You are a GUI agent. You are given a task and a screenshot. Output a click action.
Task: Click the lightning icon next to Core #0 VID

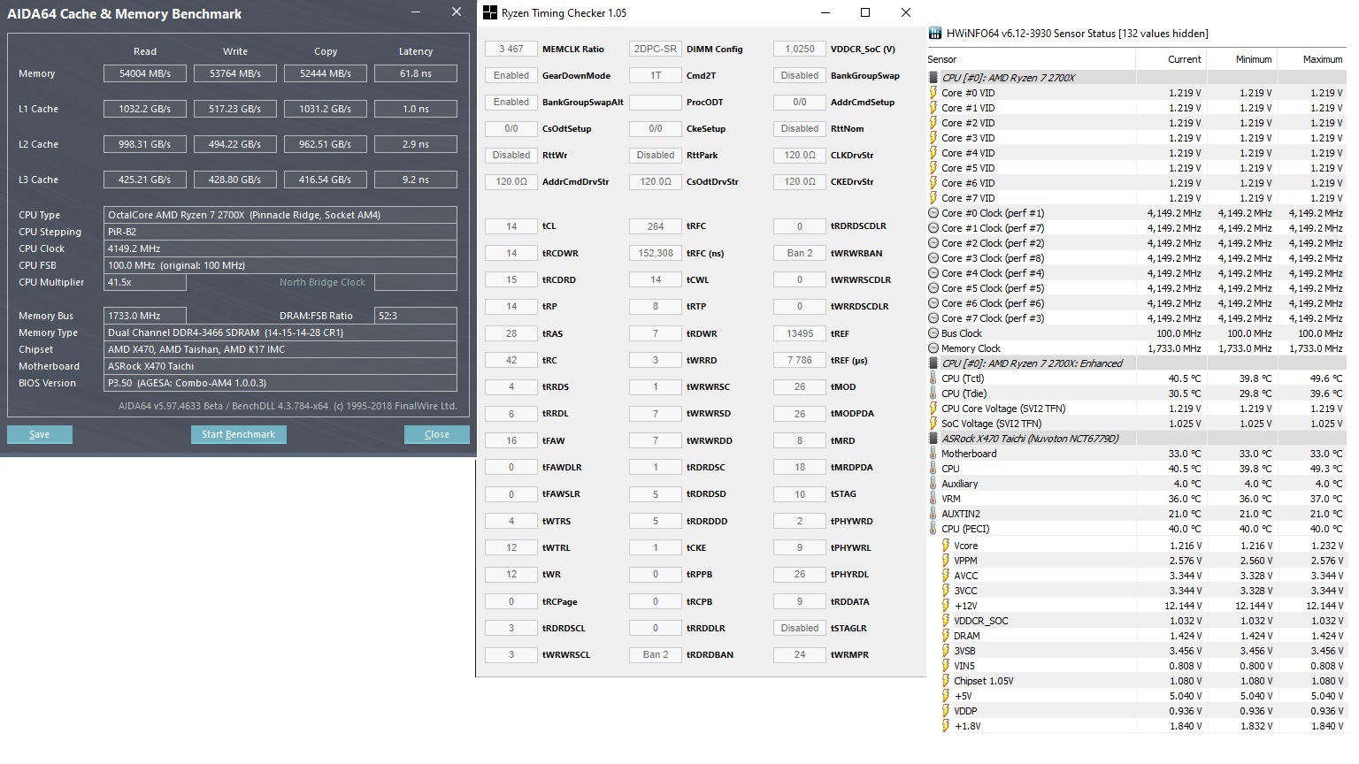[x=933, y=93]
